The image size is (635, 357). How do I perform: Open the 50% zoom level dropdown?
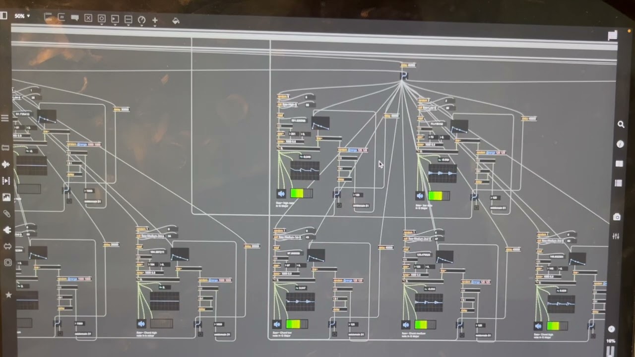22,16
